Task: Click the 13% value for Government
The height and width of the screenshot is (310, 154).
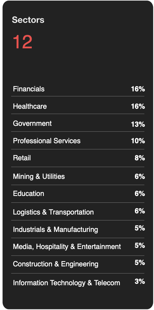Action: point(138,124)
